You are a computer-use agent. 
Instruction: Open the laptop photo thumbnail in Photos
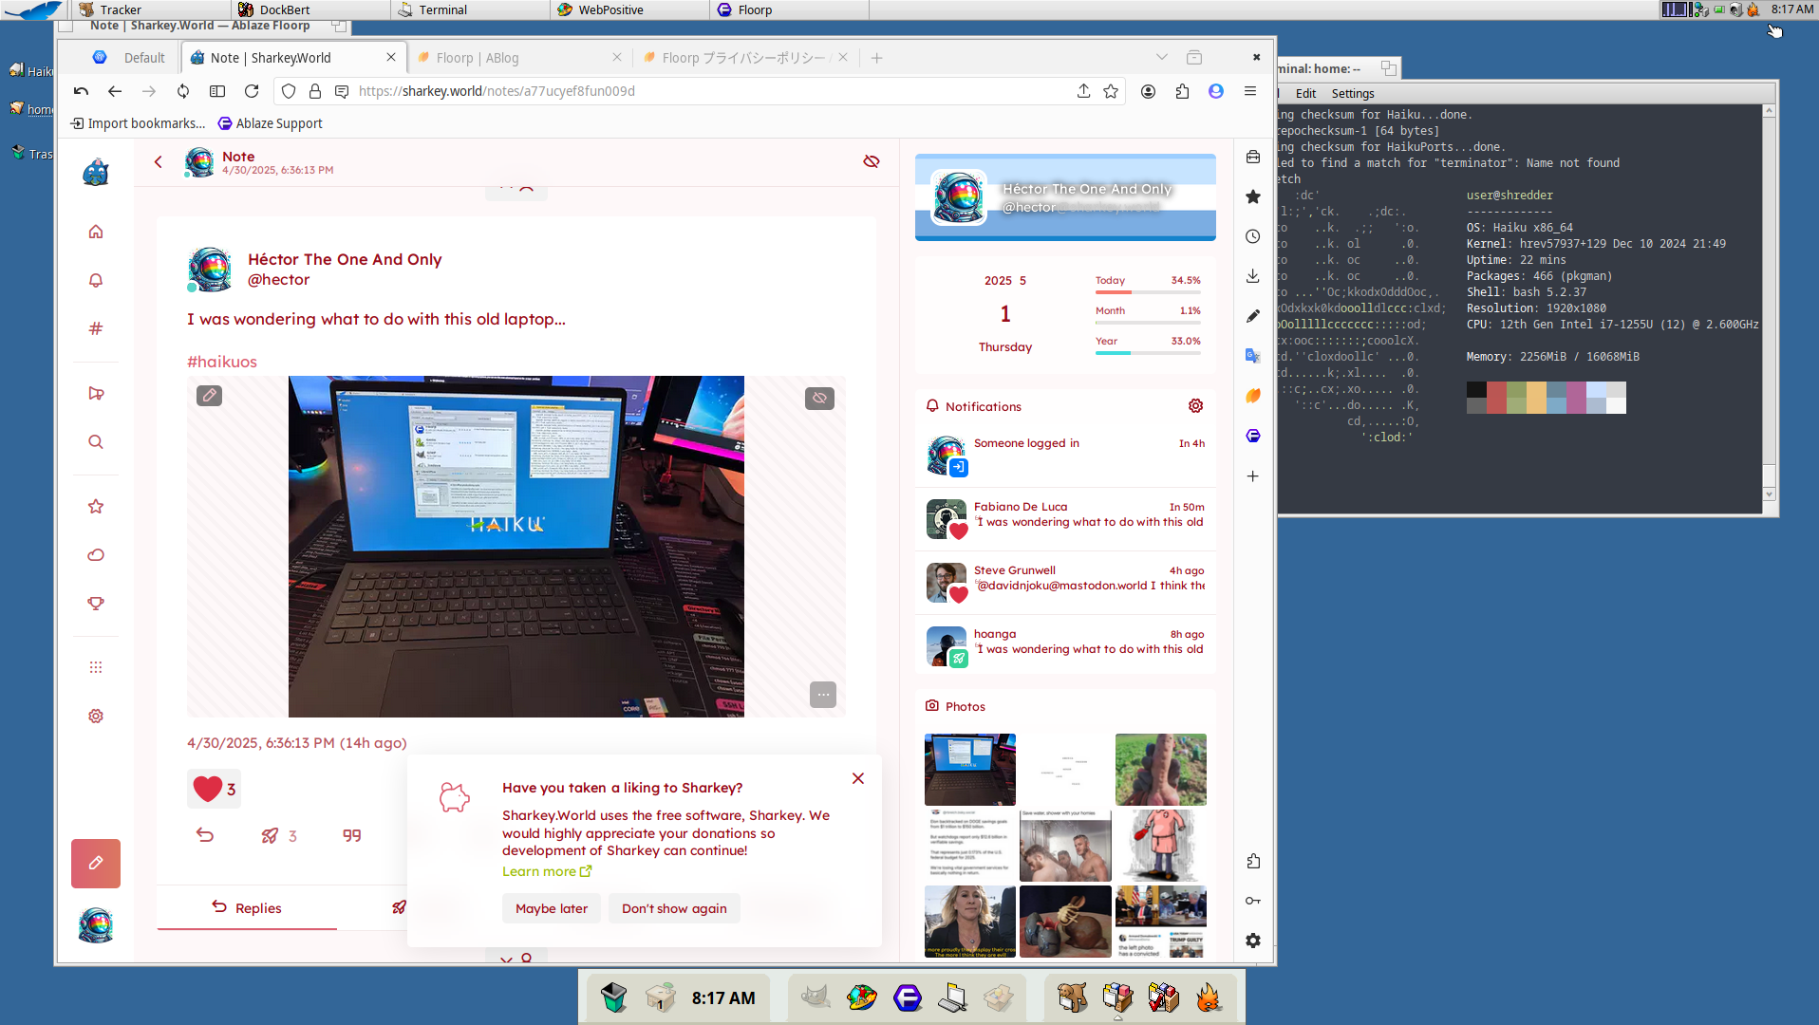(x=970, y=770)
